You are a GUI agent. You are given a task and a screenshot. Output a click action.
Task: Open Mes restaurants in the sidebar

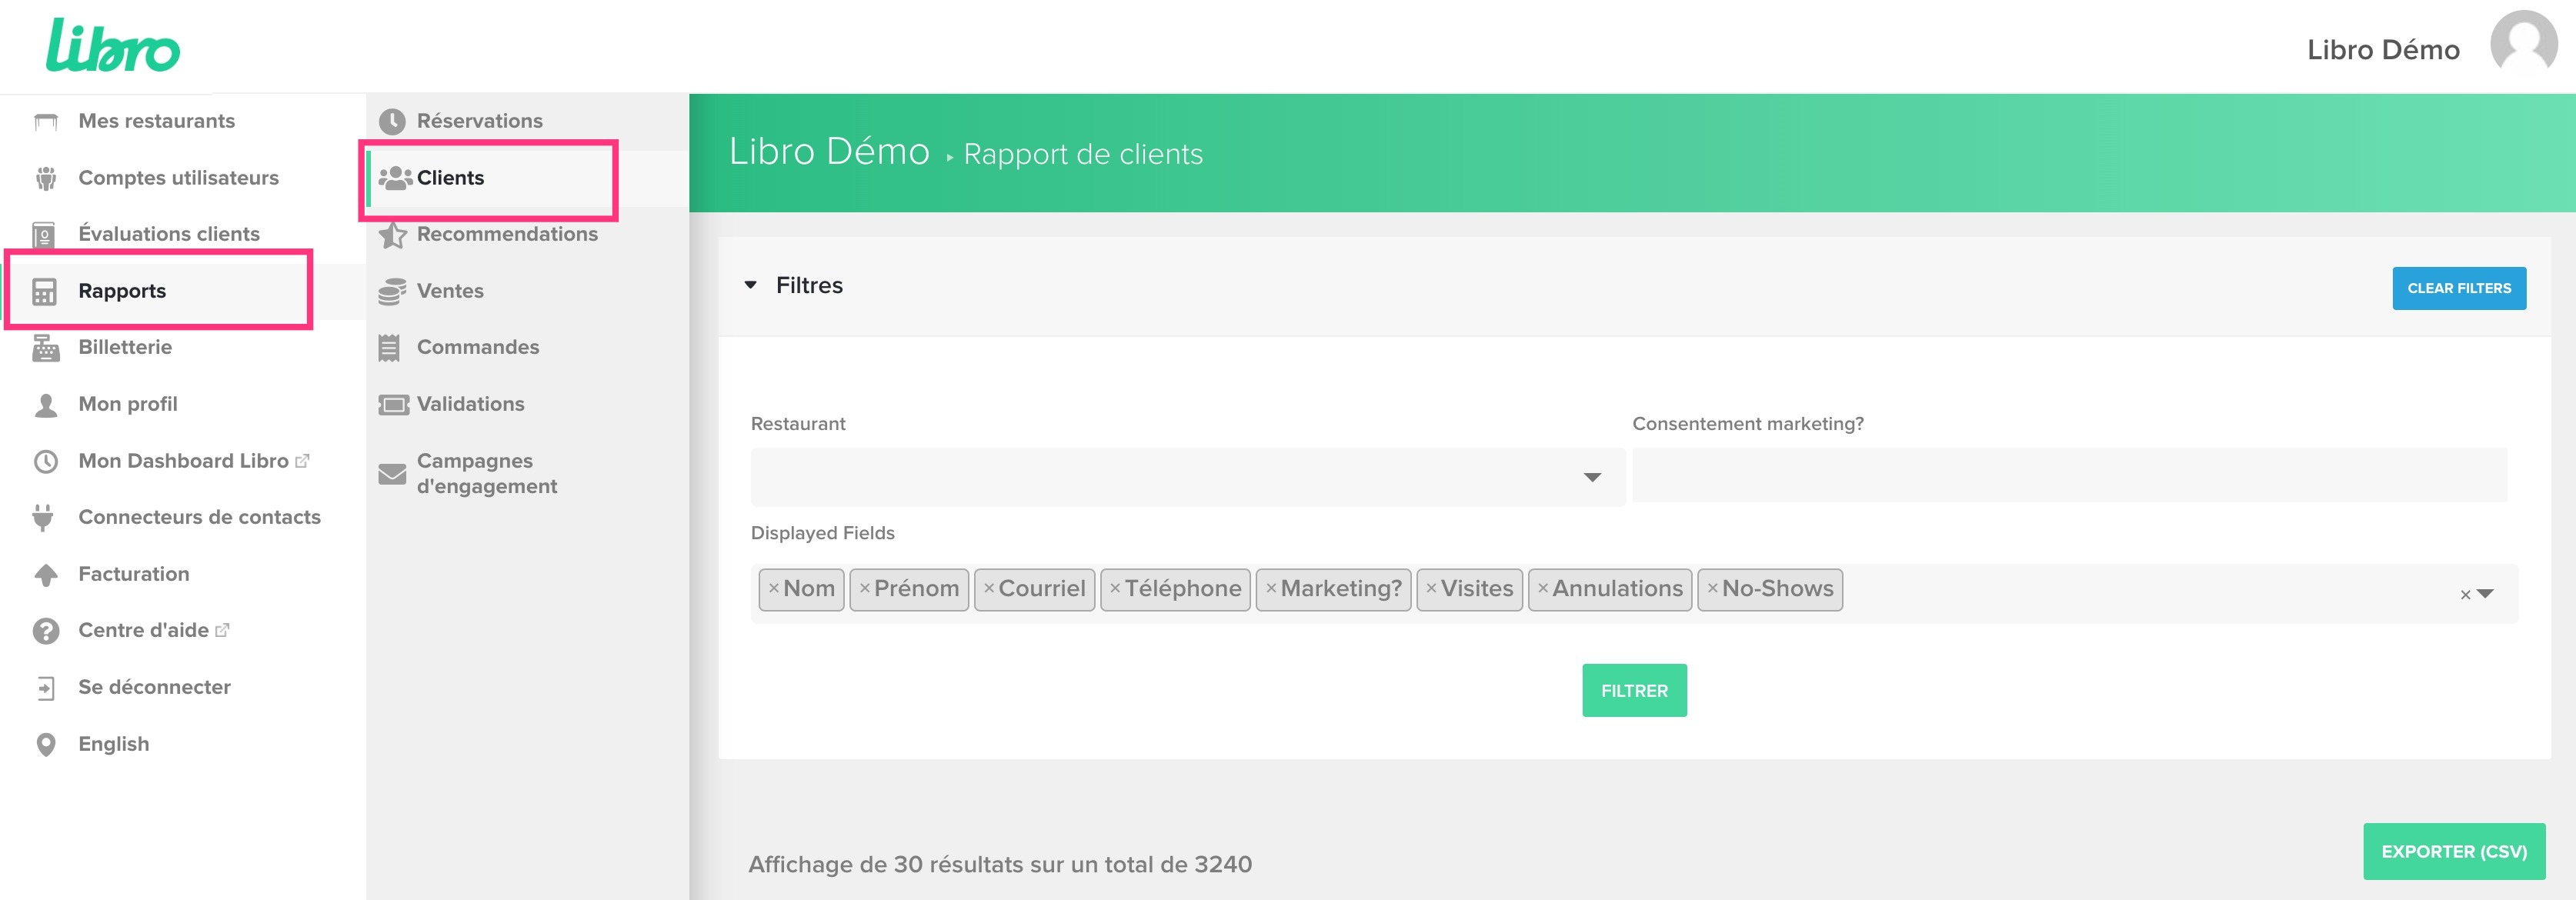point(156,121)
